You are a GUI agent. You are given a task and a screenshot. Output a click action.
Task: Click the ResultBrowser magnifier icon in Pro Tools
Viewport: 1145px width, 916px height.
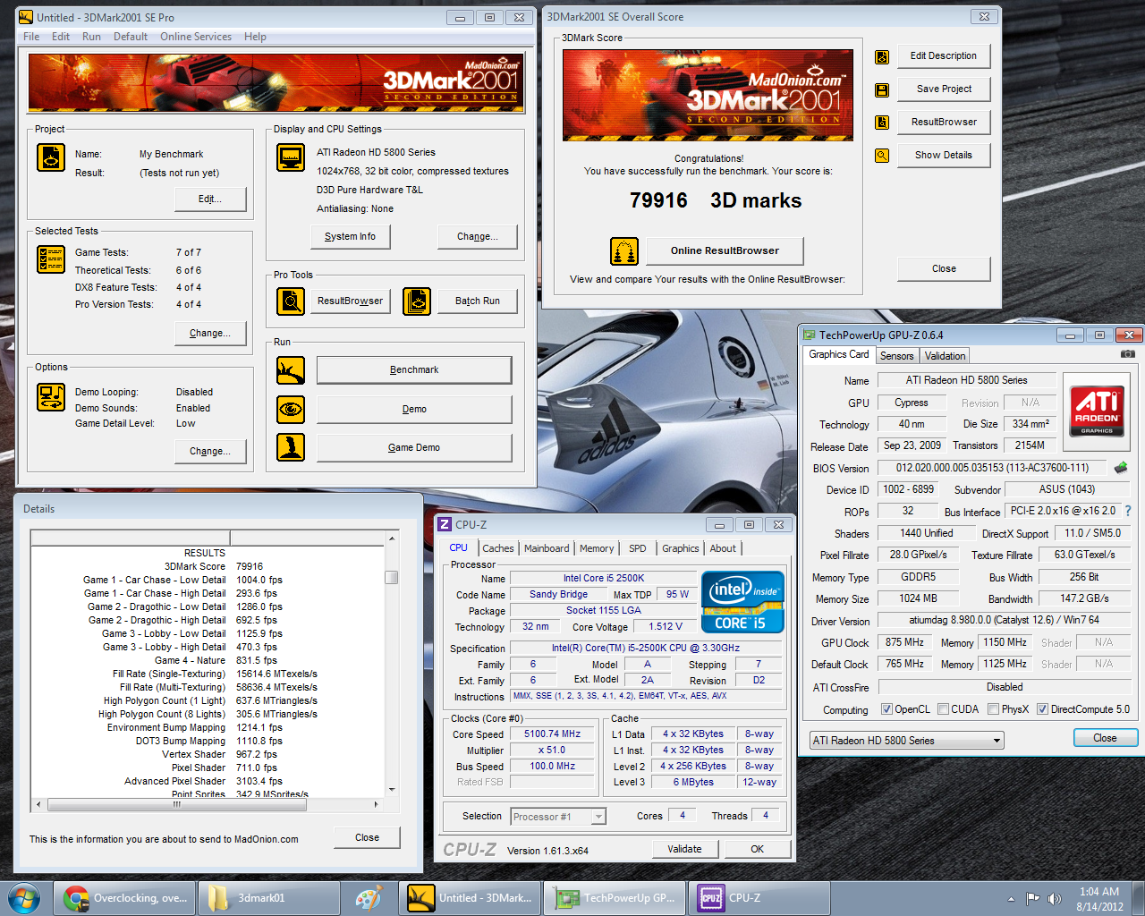[291, 301]
